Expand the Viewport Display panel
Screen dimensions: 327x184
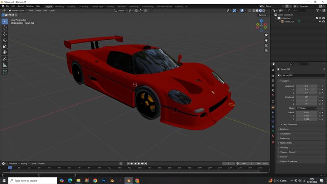[288, 152]
